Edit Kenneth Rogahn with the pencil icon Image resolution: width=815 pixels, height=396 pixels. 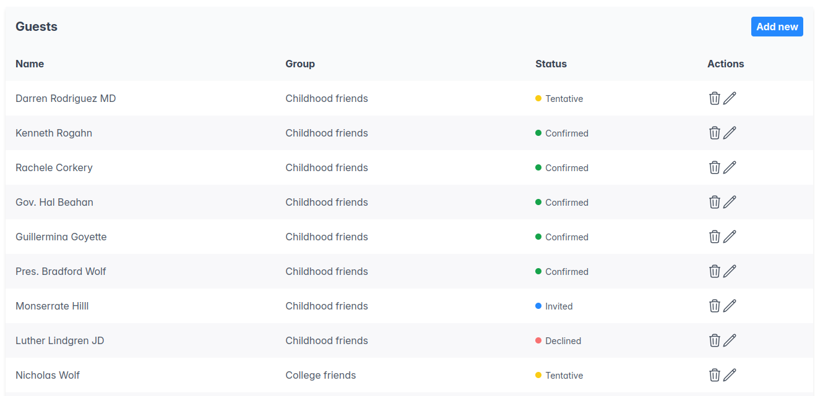point(731,133)
